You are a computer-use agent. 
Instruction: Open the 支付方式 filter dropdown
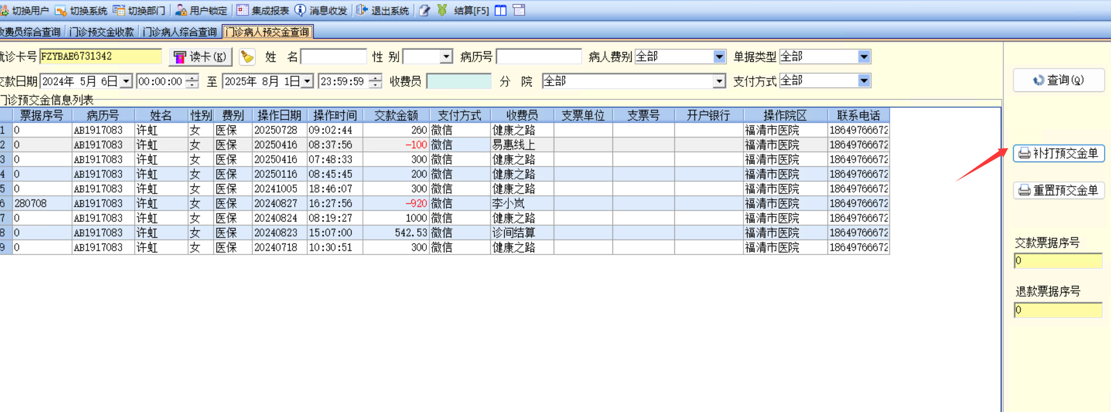coord(864,81)
